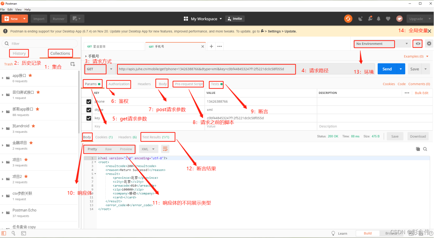Toggle favorite star on 抓取app接口 collection
The image size is (434, 238).
(x=37, y=109)
